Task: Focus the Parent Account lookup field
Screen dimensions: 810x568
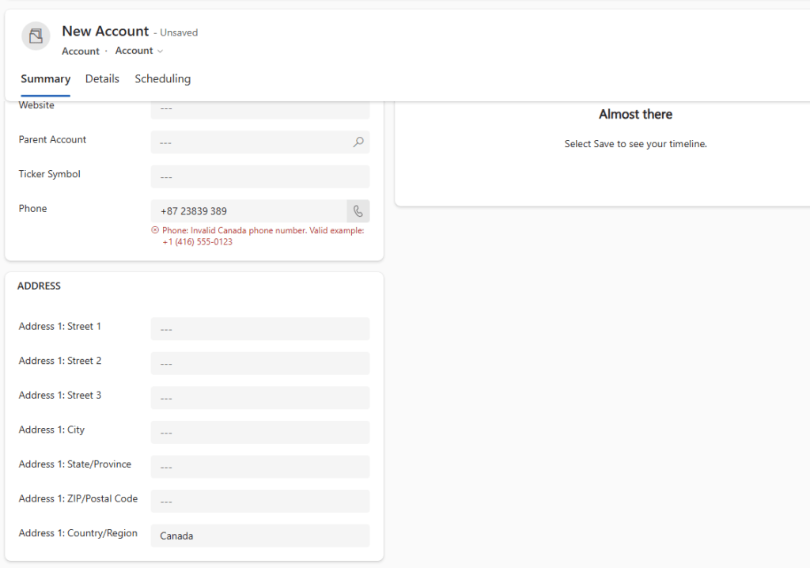Action: click(249, 142)
